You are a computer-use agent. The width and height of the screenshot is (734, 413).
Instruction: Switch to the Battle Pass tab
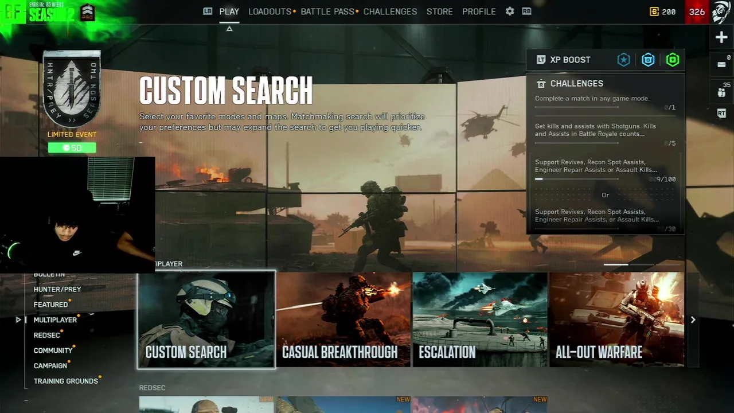(x=327, y=11)
